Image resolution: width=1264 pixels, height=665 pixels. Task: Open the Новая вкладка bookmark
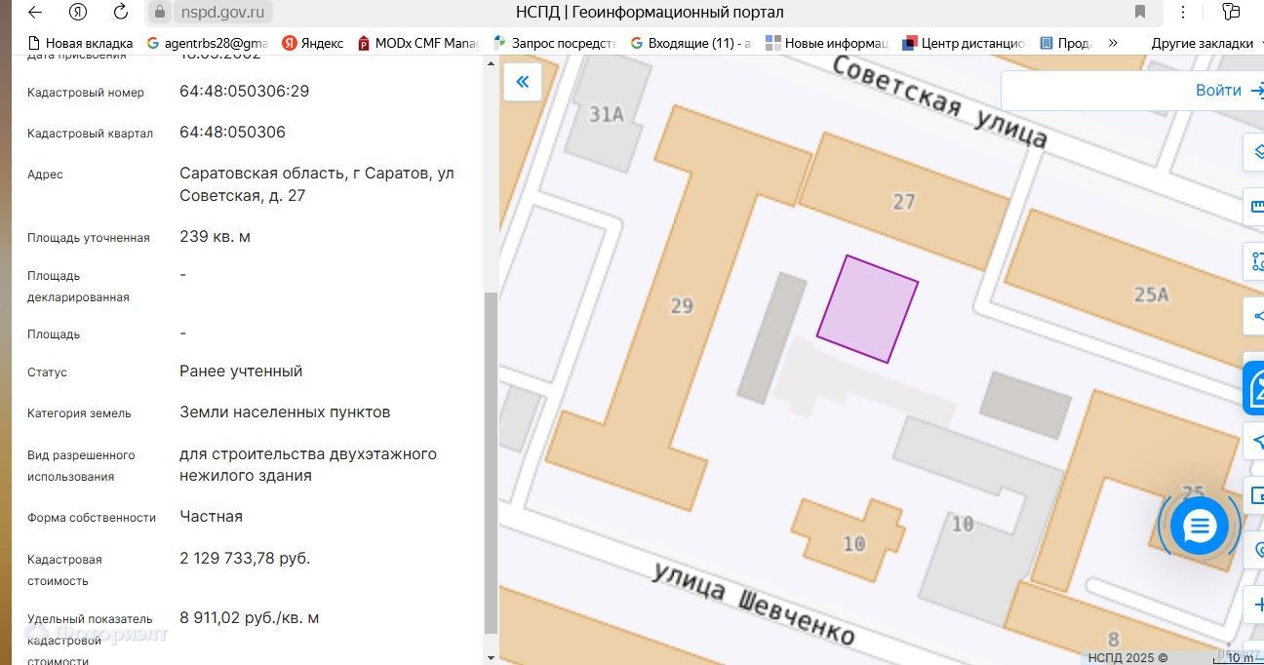click(80, 43)
